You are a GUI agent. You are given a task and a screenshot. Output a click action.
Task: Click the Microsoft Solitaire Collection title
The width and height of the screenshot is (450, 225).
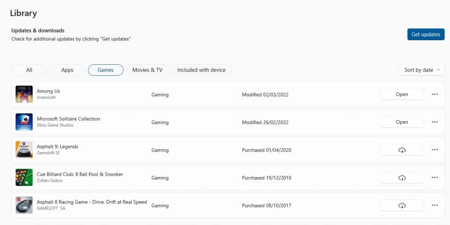click(x=68, y=119)
